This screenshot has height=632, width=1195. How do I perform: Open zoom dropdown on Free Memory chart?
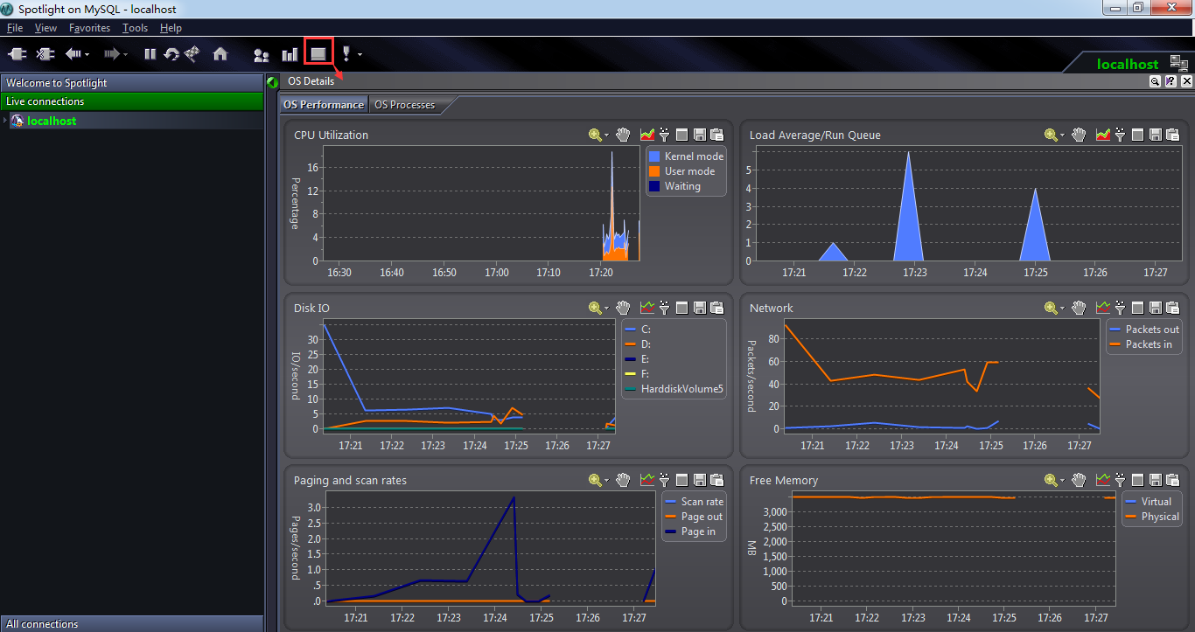1062,481
